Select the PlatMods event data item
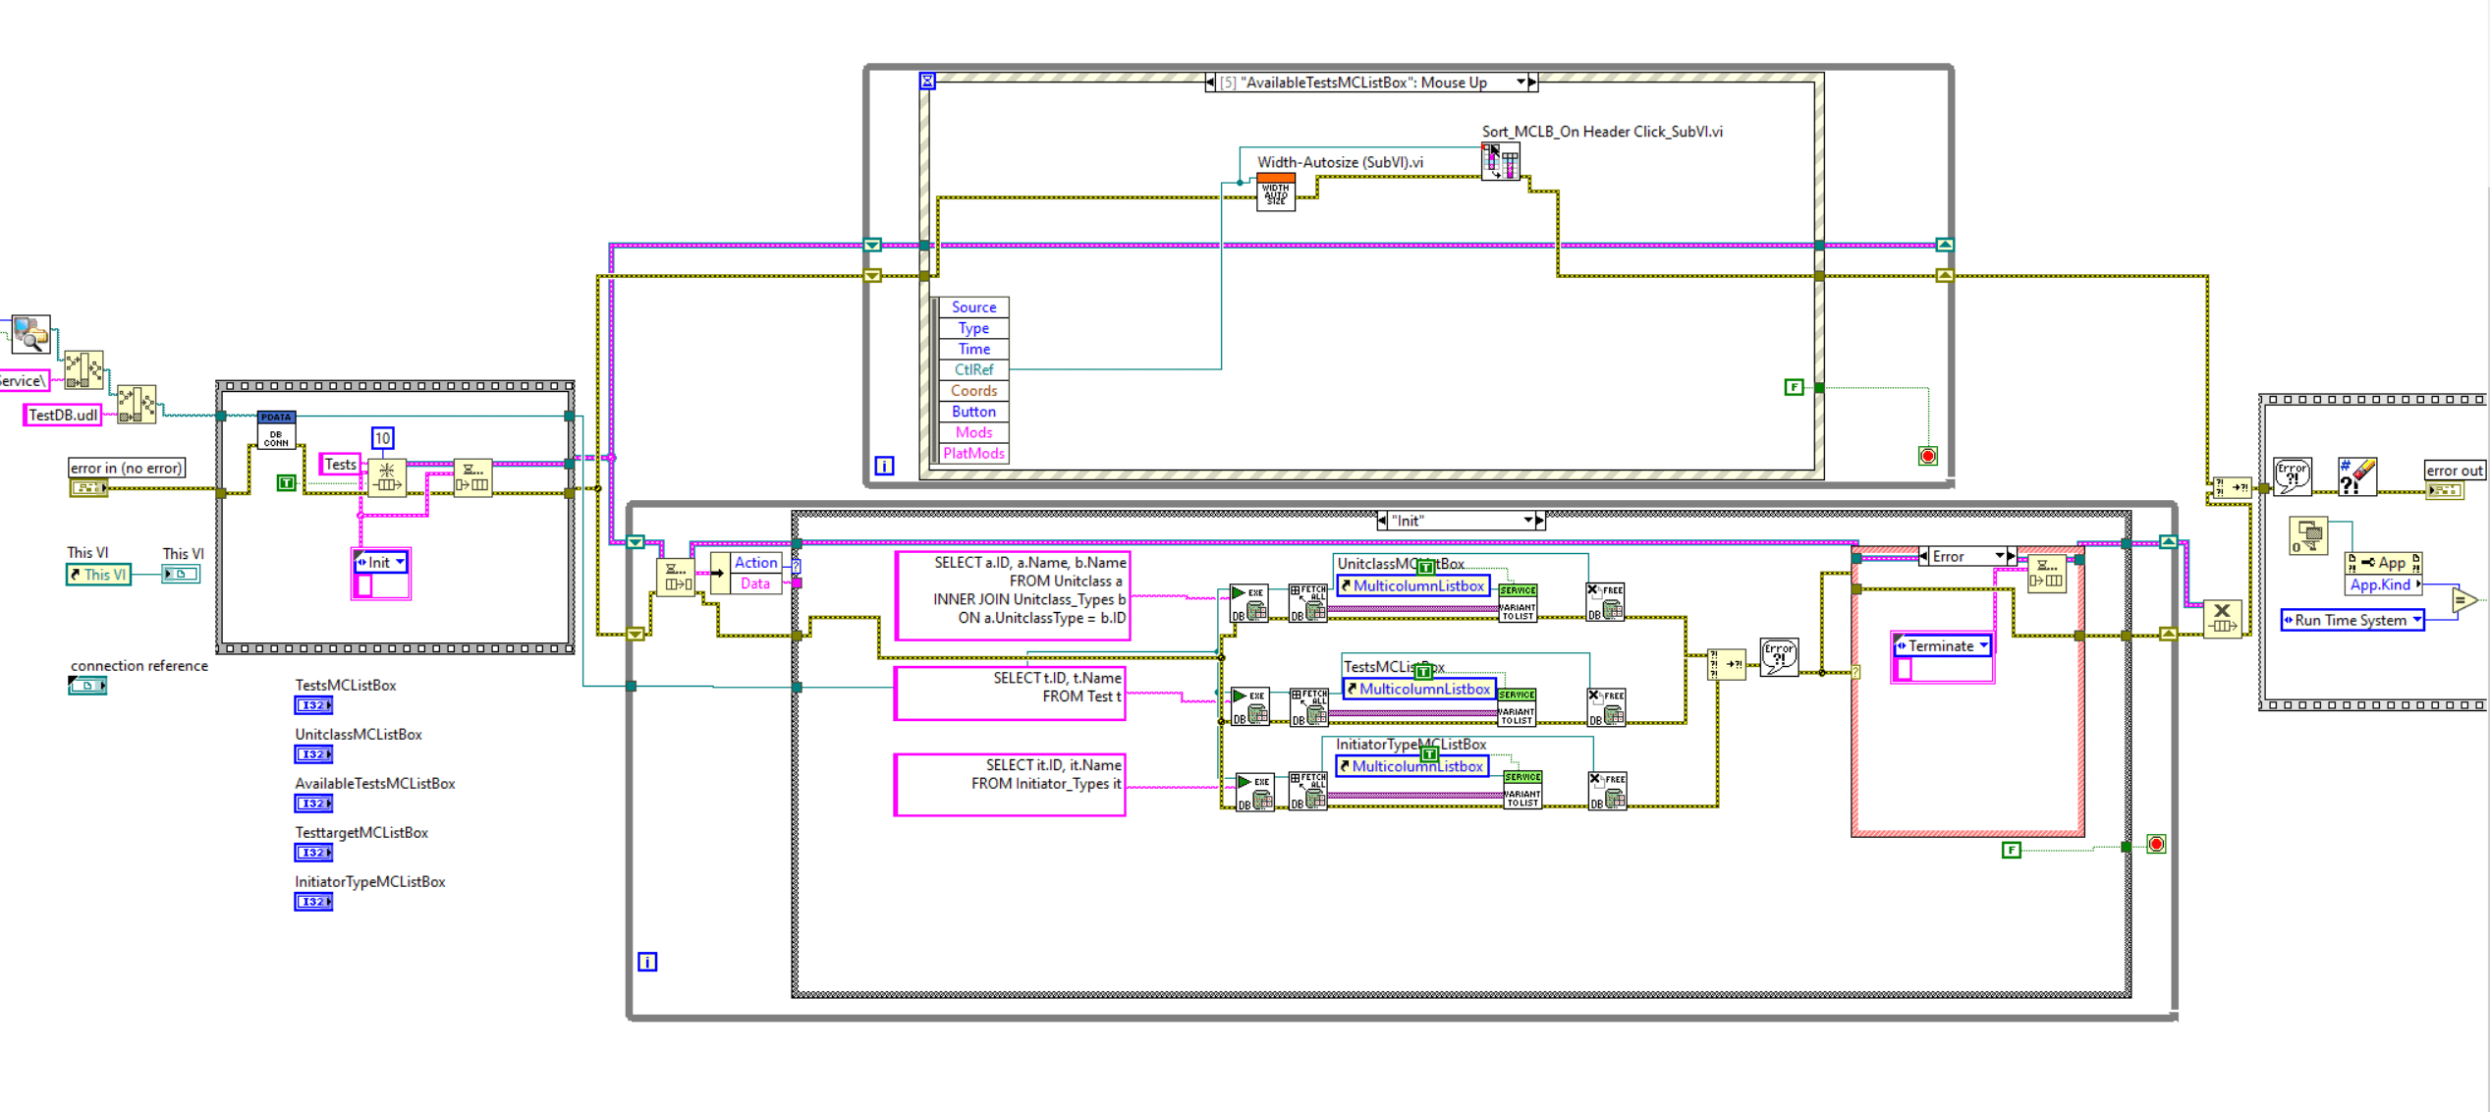Viewport: 2490px width, 1112px height. pos(973,453)
